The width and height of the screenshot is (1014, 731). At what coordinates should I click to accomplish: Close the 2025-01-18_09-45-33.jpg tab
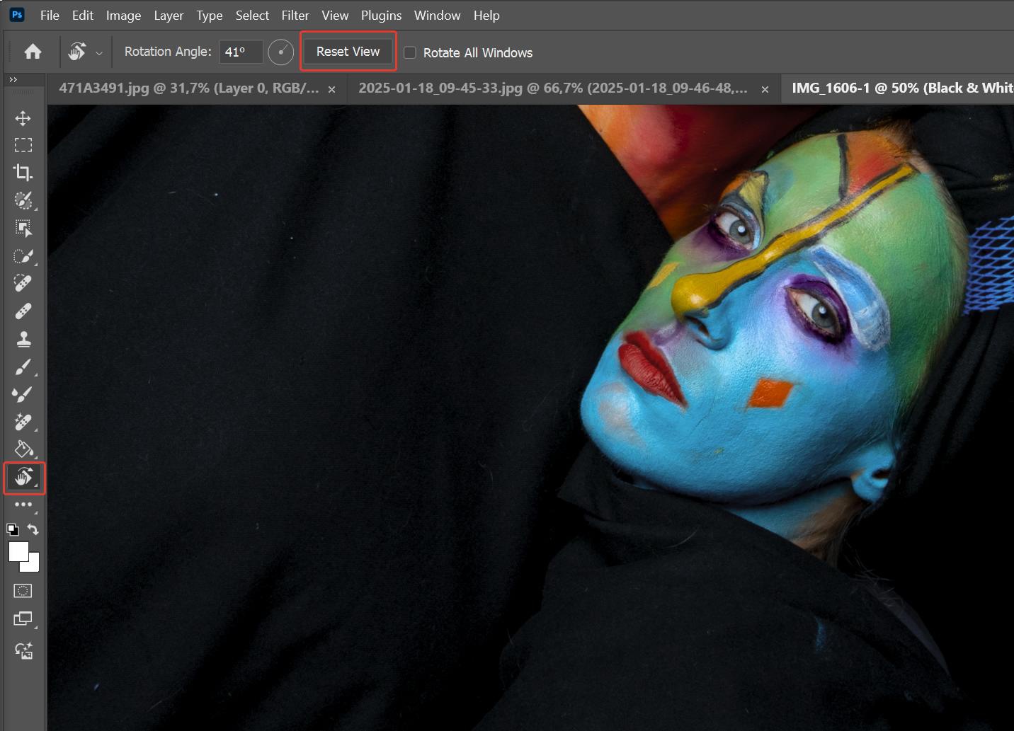tap(765, 89)
